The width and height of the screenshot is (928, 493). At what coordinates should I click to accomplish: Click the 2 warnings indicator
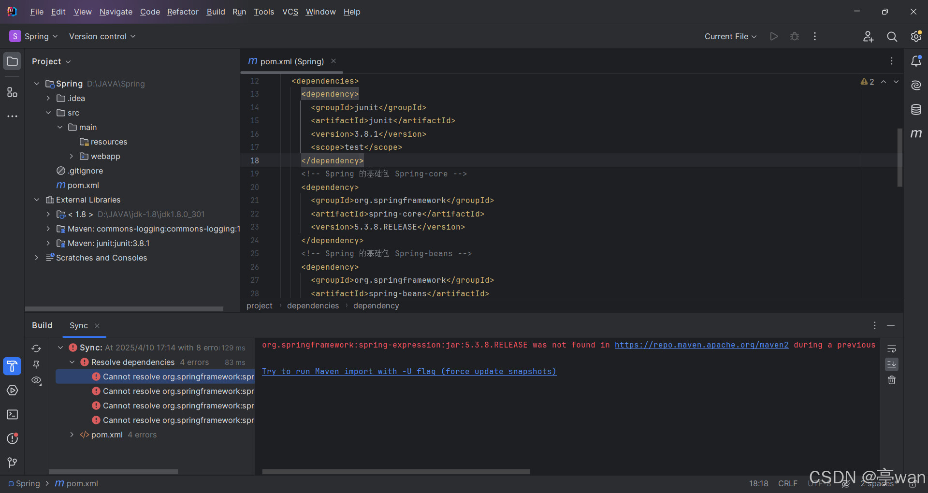868,82
